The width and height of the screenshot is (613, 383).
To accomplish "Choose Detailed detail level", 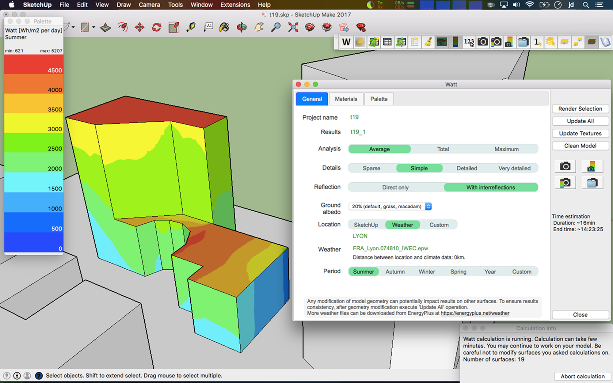I will coord(467,168).
